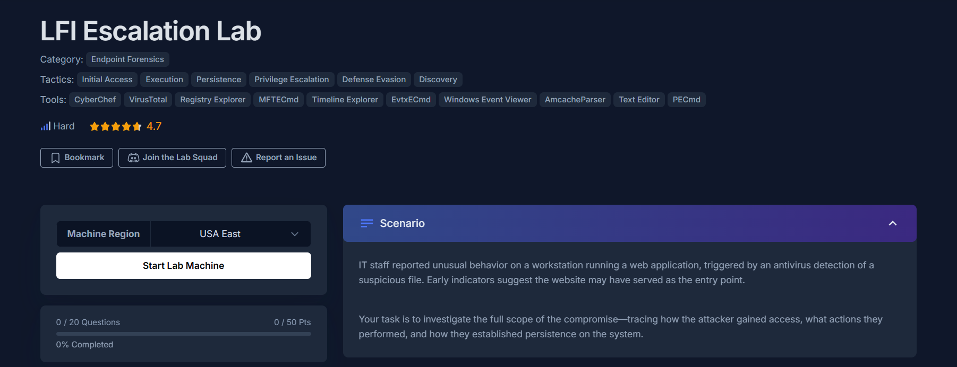
Task: Start the lab machine
Action: [x=184, y=266]
